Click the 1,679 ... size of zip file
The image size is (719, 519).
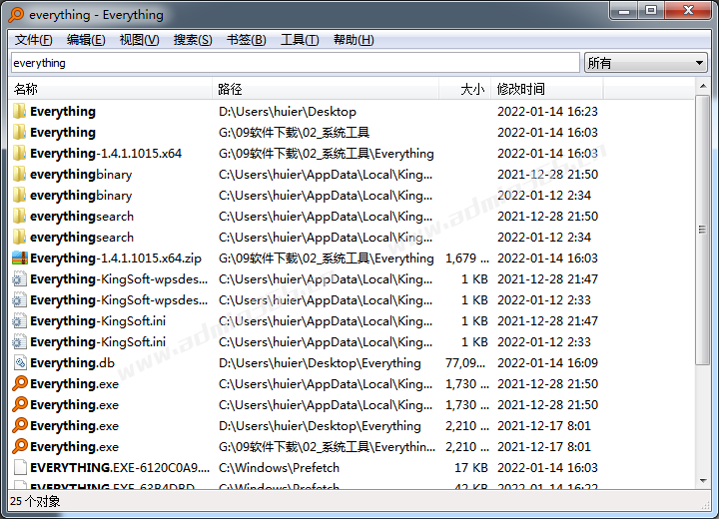(466, 259)
